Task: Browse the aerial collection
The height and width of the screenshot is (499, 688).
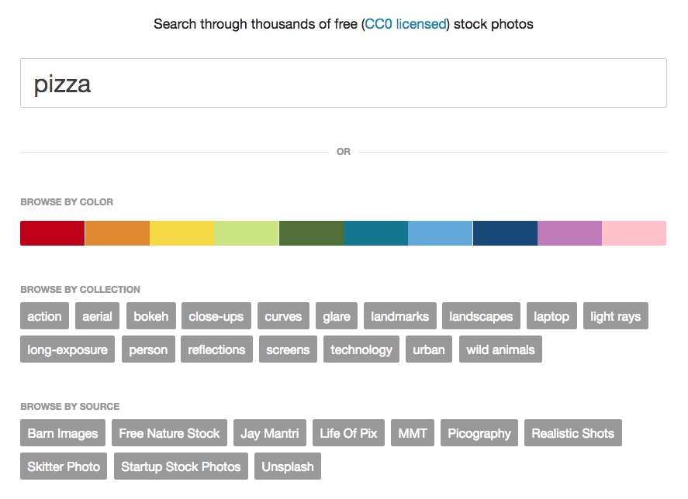Action: pos(97,315)
